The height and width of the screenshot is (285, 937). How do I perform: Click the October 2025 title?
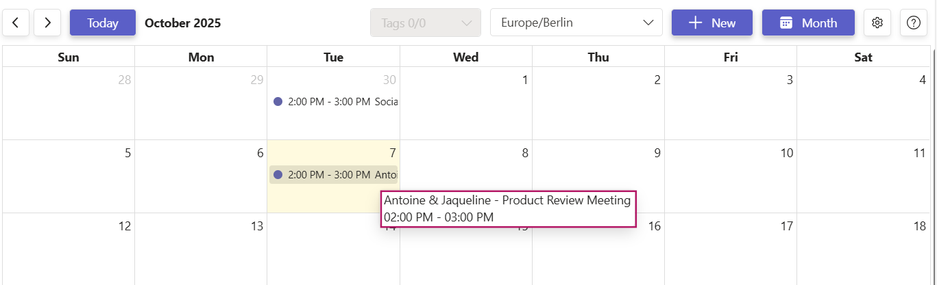[x=183, y=23]
